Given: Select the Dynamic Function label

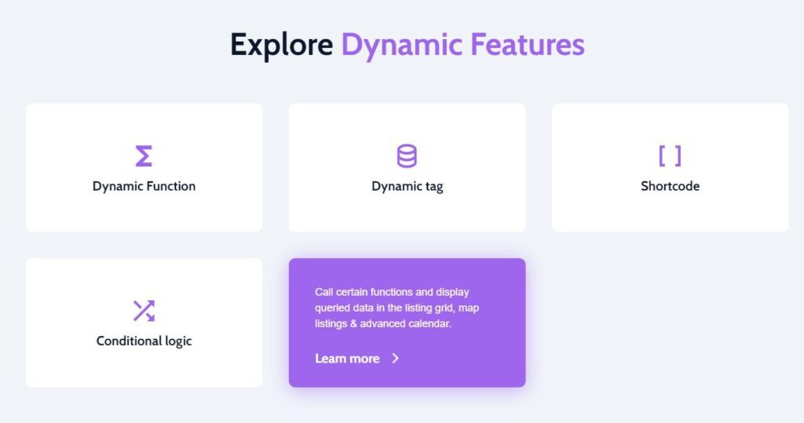Looking at the screenshot, I should point(144,186).
